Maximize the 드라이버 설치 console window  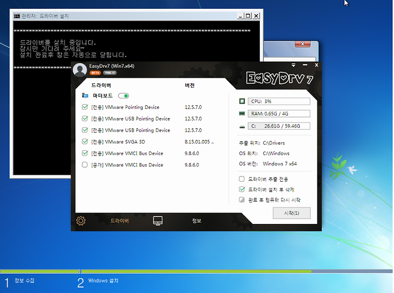coord(248,16)
